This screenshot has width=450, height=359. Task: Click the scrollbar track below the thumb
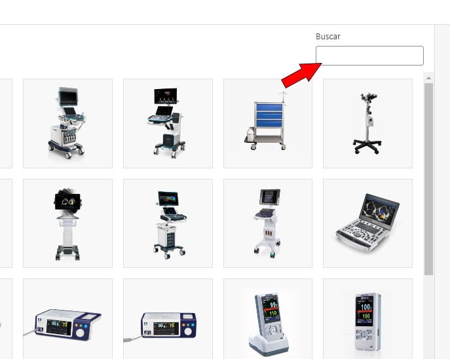(x=428, y=317)
